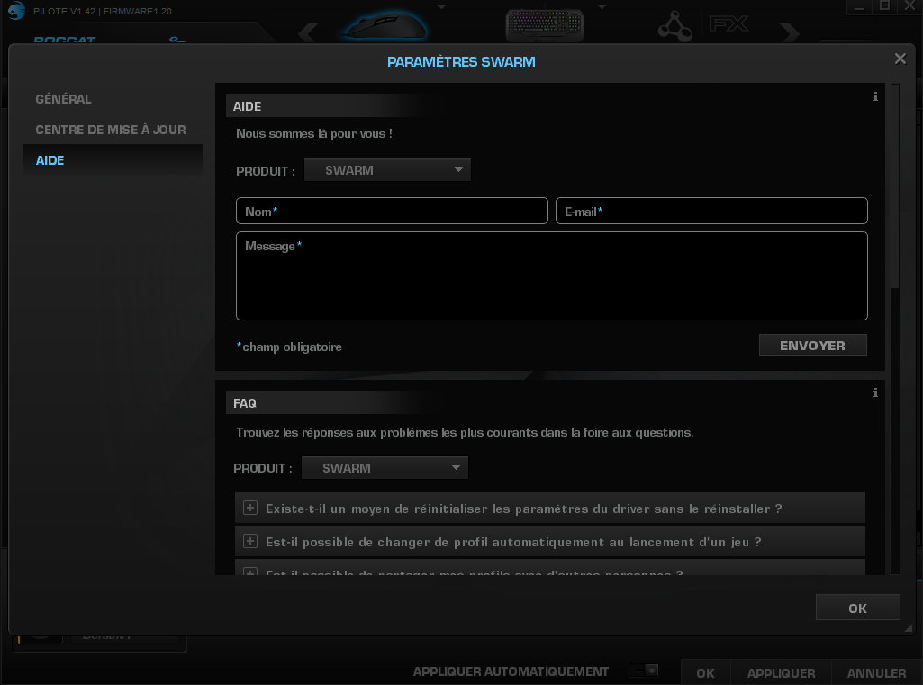This screenshot has height=685, width=923.
Task: Select the Aide tab
Action: 113,160
